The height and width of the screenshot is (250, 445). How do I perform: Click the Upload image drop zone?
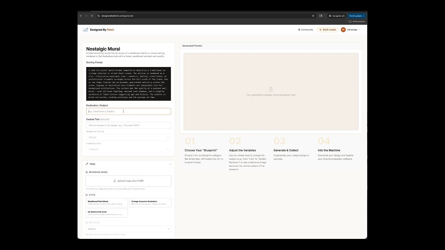click(128, 181)
